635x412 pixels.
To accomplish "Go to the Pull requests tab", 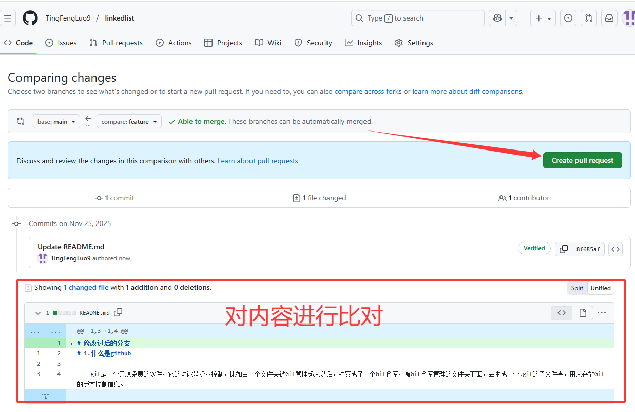I will click(x=116, y=43).
